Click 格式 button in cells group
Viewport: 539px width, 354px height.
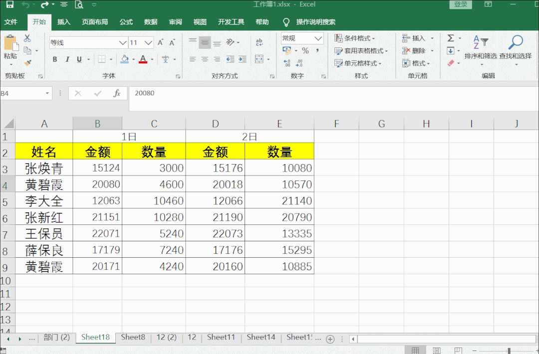click(416, 63)
